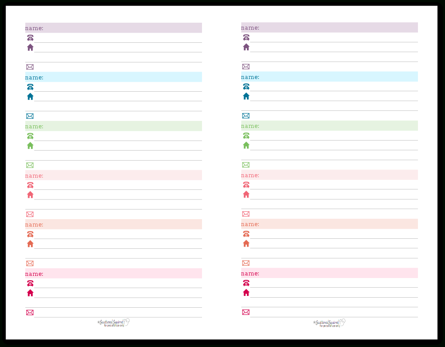Click the magenta phone icon on right page
Image resolution: width=445 pixels, height=347 pixels.
(x=246, y=283)
